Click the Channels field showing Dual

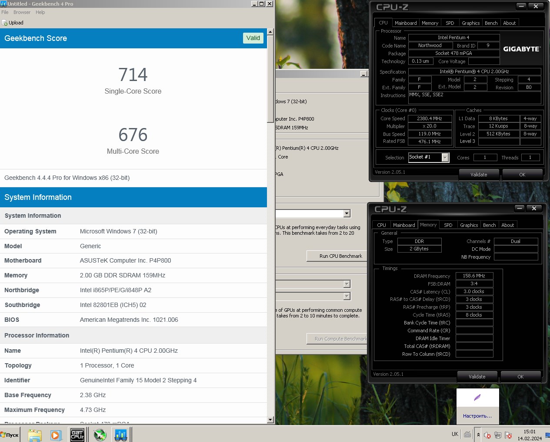(516, 241)
